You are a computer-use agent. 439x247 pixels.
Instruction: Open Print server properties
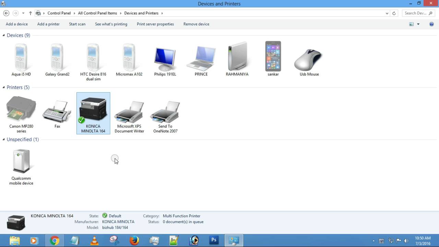point(155,24)
